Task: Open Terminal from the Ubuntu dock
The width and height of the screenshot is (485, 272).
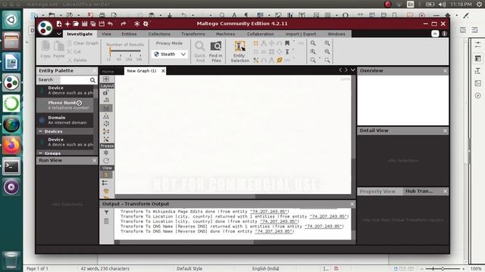Action: point(11,166)
